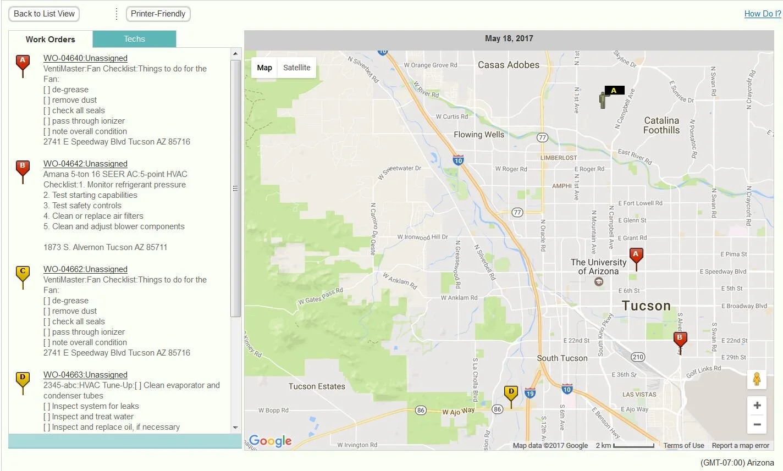Click South Tucson label on map
783x471 pixels.
(562, 358)
